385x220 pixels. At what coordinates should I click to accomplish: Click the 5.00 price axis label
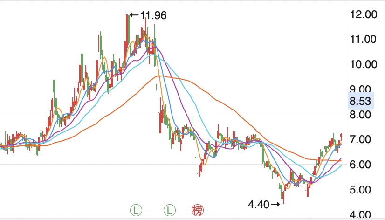(x=360, y=190)
